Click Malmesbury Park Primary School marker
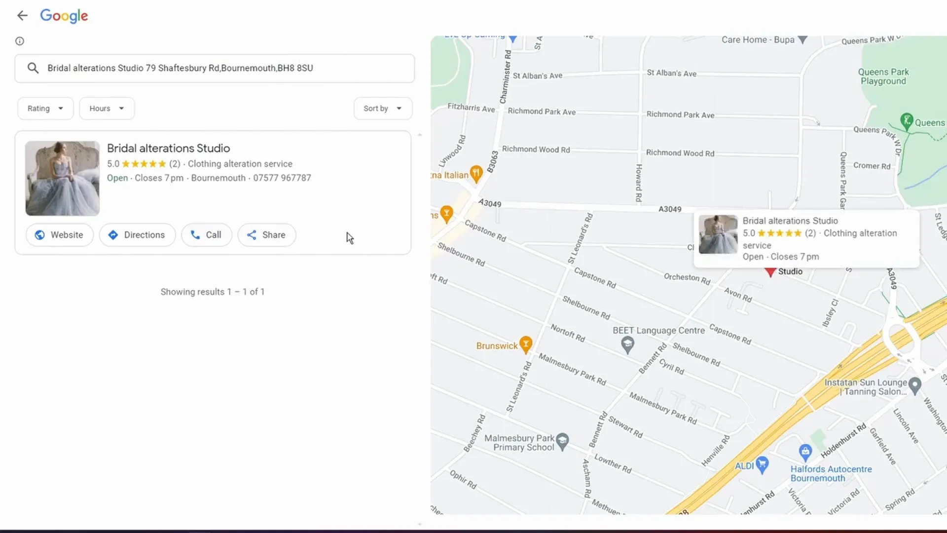This screenshot has width=947, height=533. (x=562, y=440)
